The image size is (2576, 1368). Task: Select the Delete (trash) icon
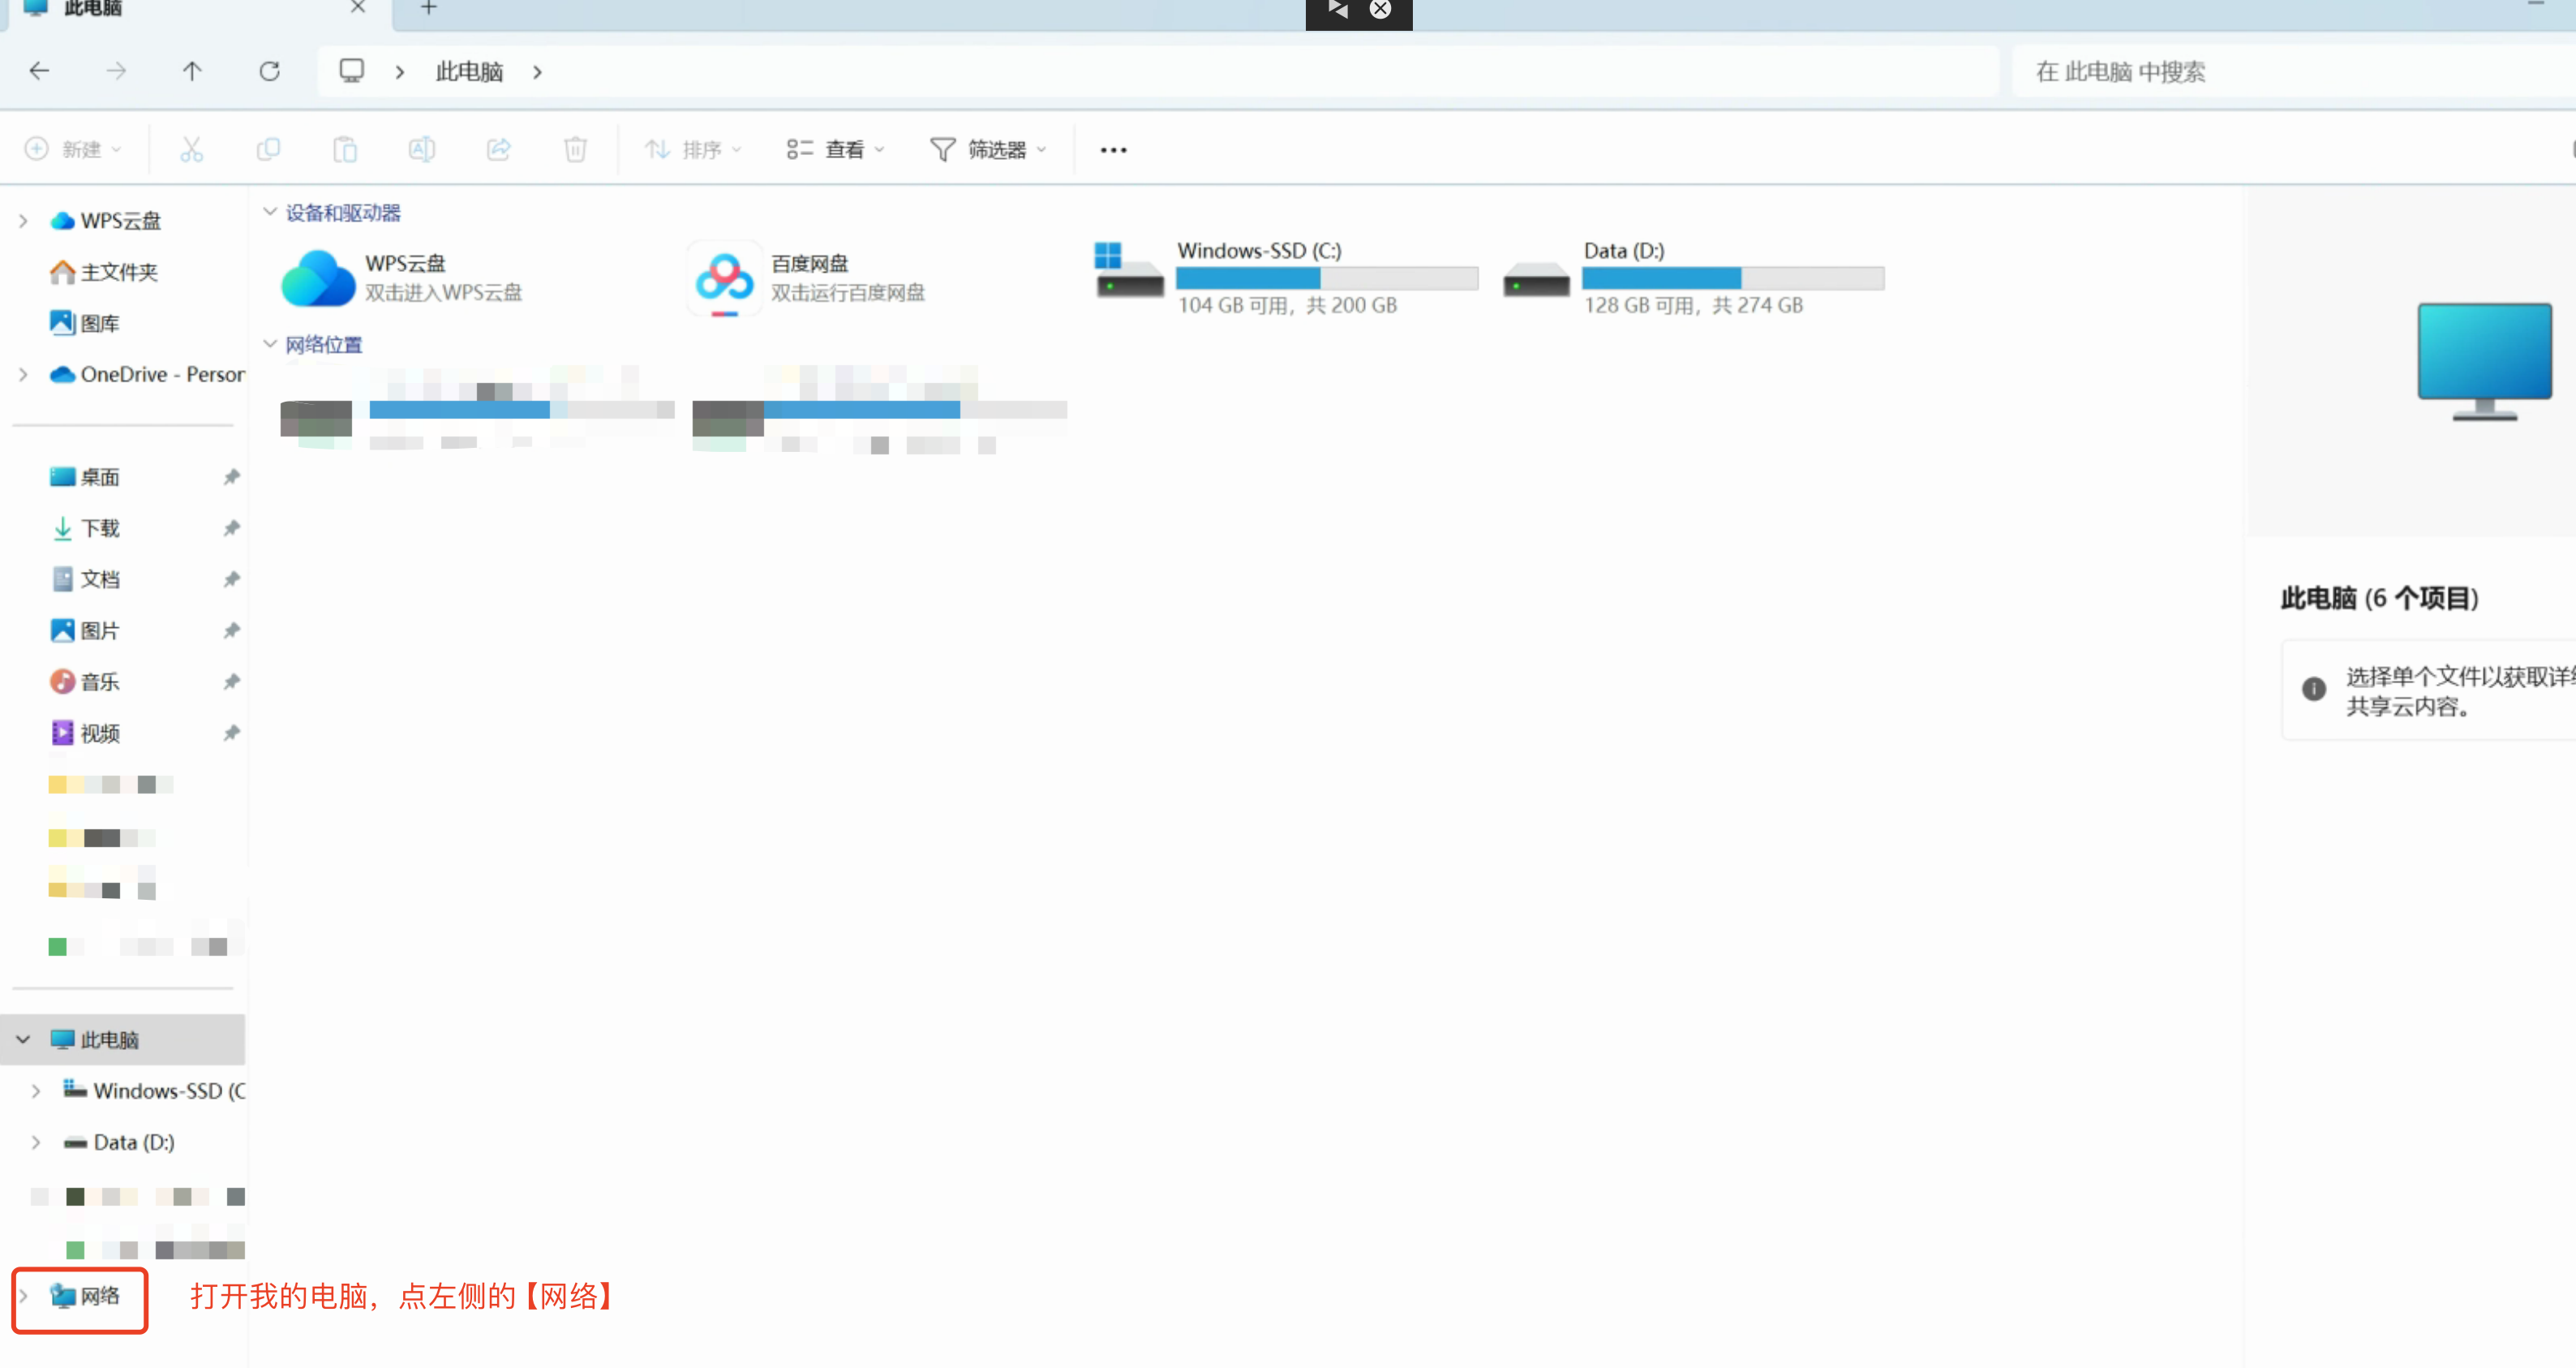coord(575,148)
